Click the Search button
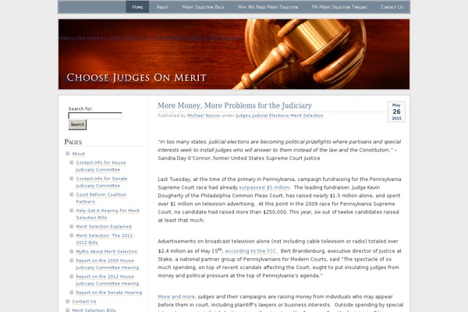 pos(77,125)
